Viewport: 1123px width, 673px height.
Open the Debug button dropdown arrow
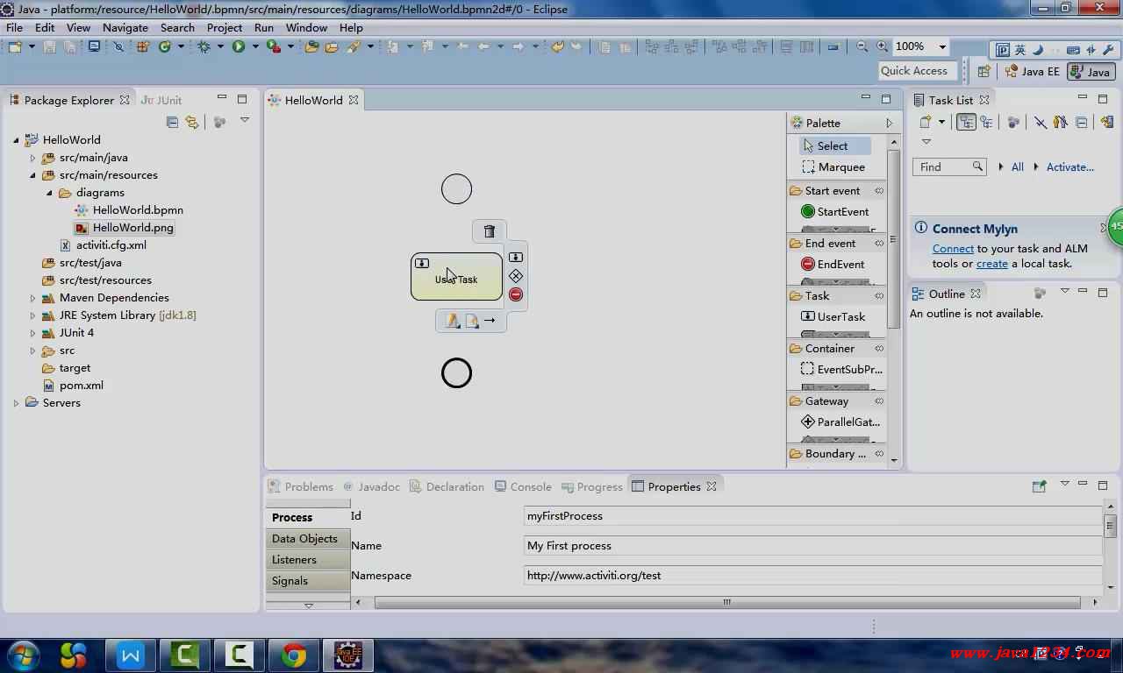pyautogui.click(x=220, y=46)
